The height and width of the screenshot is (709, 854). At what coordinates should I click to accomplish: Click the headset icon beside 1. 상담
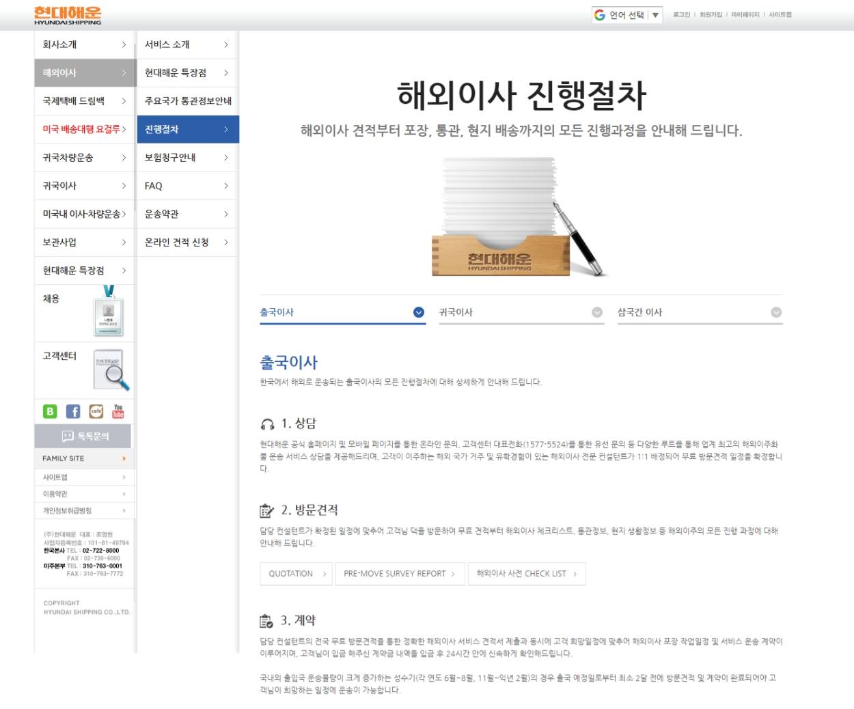[268, 424]
